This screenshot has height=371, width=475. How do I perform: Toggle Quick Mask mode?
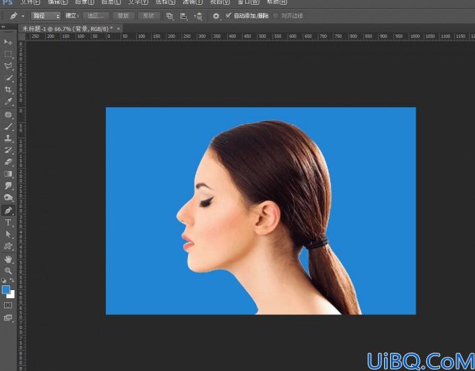(8, 305)
